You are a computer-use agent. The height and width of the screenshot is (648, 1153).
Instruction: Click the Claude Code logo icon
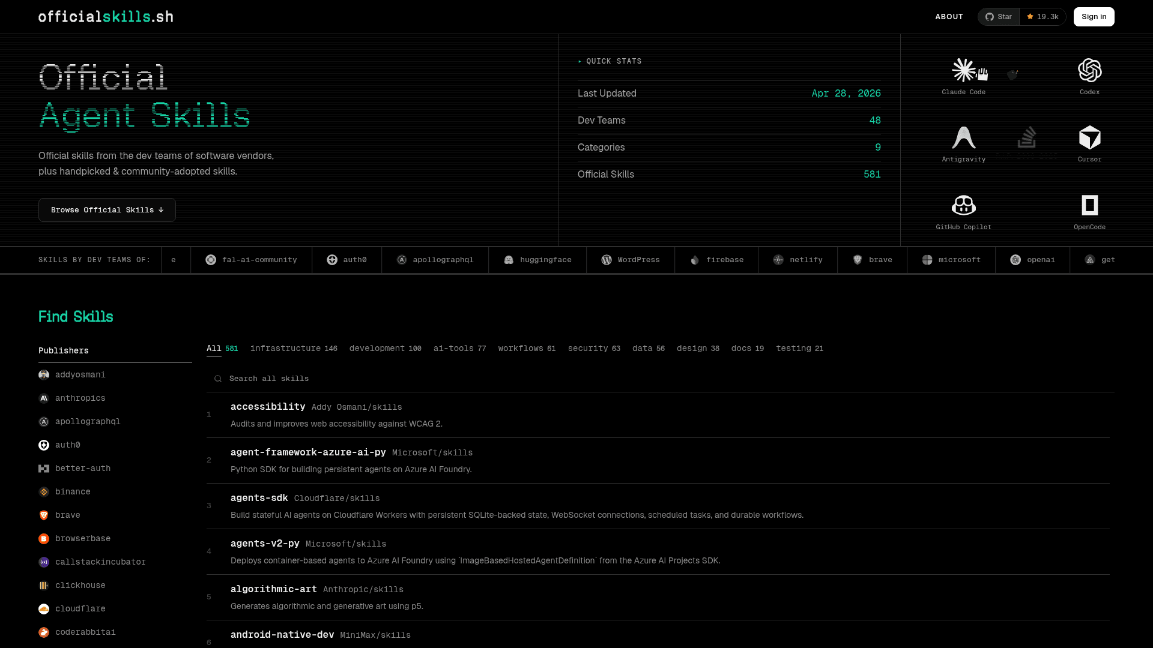(963, 71)
